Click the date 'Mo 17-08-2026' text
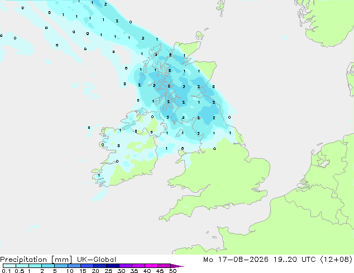 coord(236,260)
